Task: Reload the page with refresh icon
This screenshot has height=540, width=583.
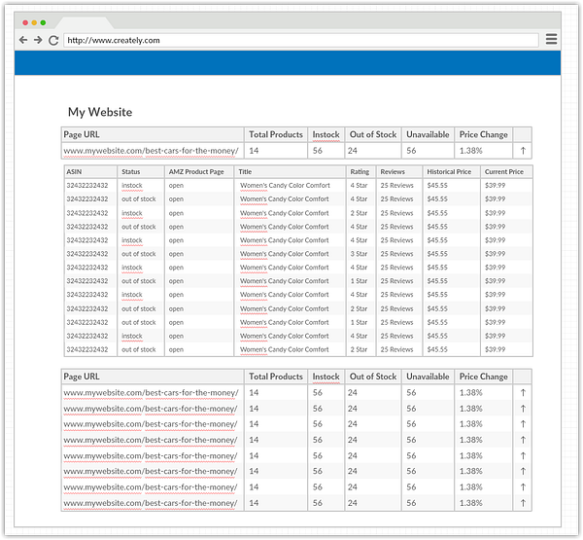Action: (x=53, y=40)
